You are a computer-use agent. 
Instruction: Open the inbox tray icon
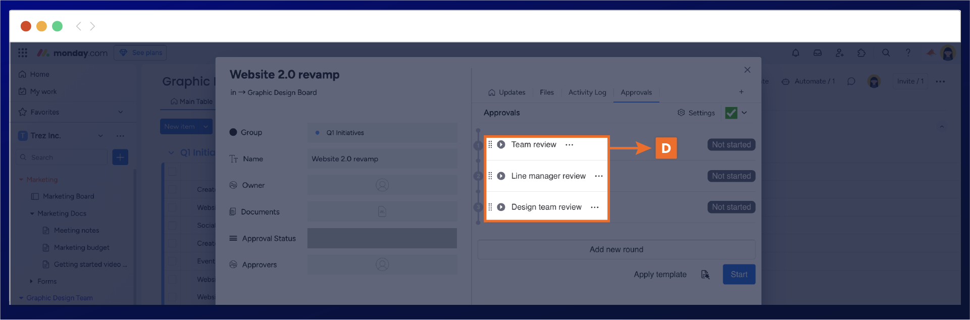[818, 53]
